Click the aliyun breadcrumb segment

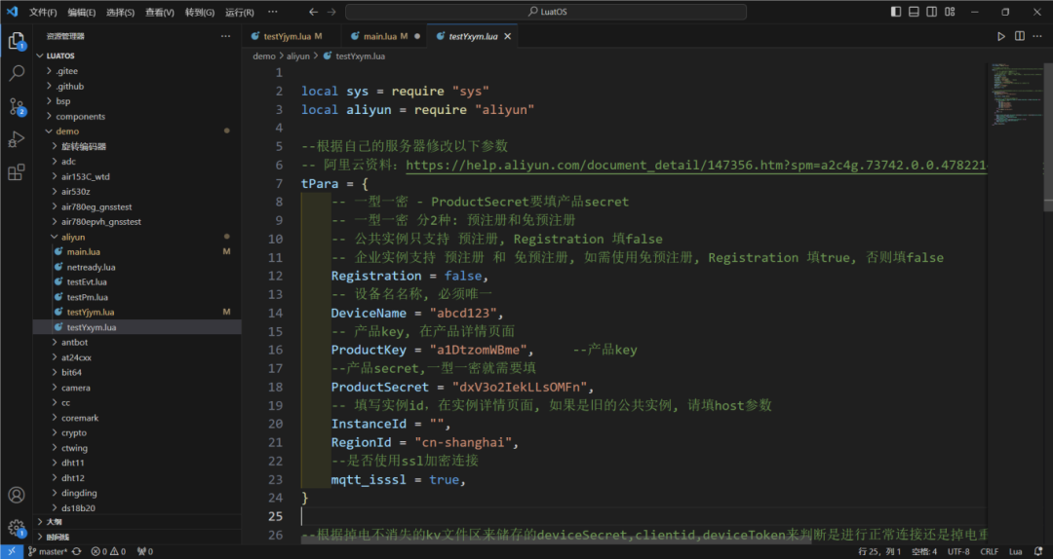[x=297, y=56]
